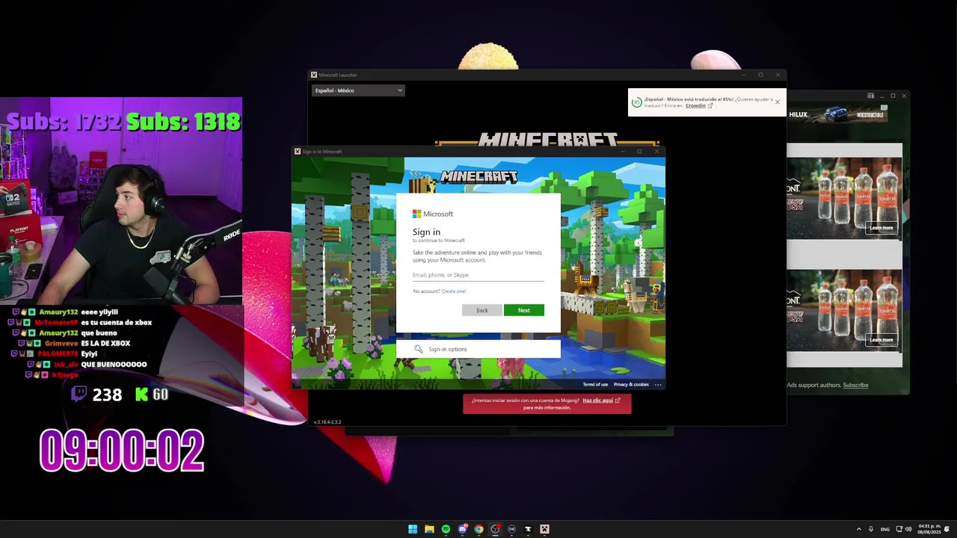This screenshot has width=957, height=538.
Task: Open the notification bell in the tray
Action: point(947,529)
